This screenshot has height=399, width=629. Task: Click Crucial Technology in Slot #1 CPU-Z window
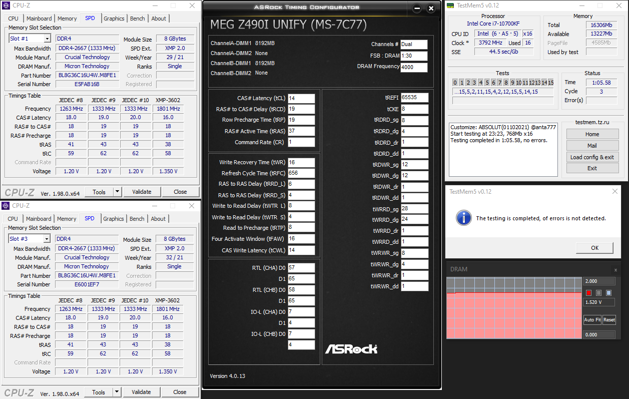click(87, 57)
